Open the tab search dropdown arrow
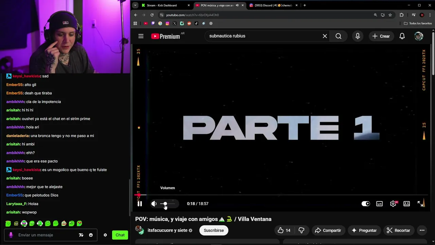 tap(135, 5)
